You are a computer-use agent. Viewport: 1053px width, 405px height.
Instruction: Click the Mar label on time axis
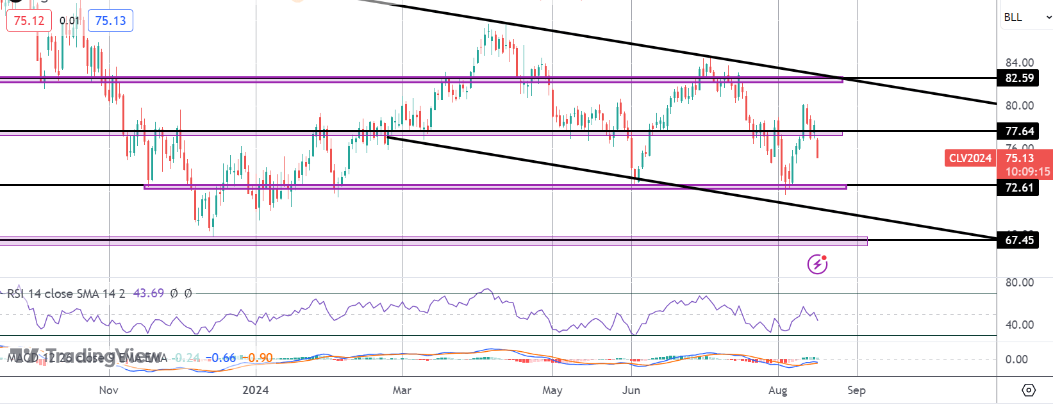pos(402,390)
